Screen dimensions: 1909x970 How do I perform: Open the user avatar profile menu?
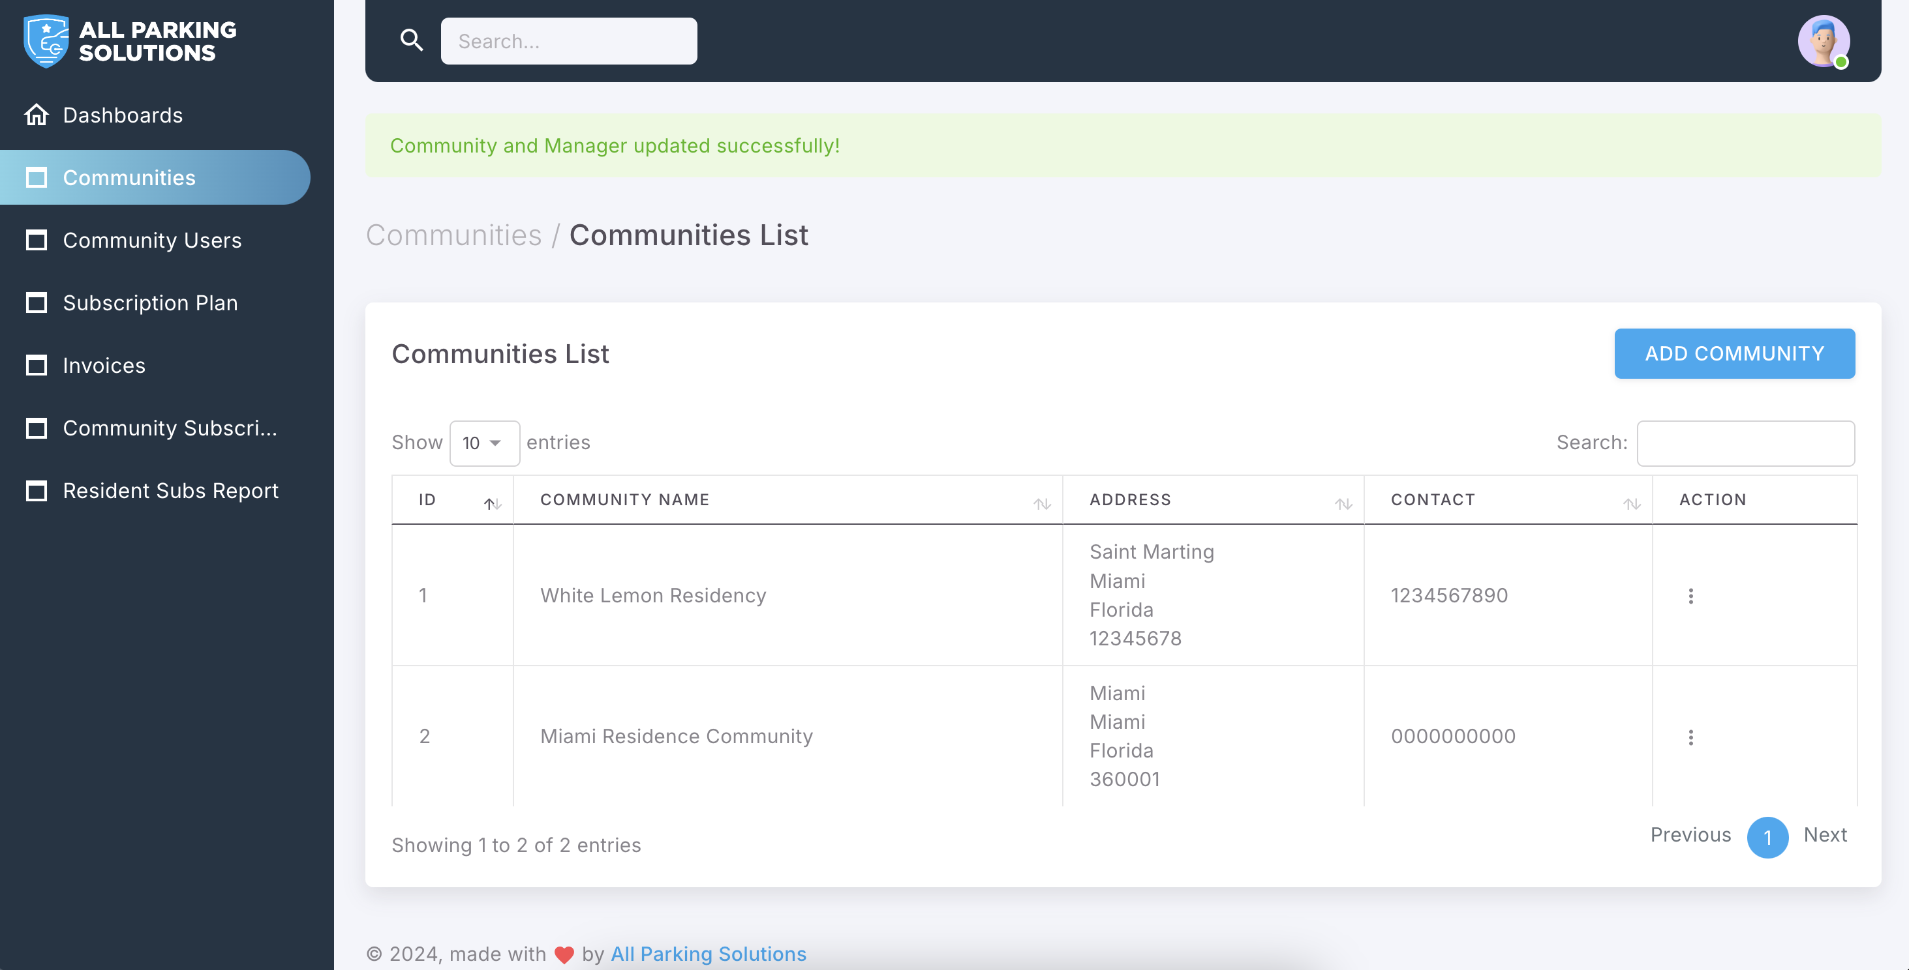click(1823, 42)
